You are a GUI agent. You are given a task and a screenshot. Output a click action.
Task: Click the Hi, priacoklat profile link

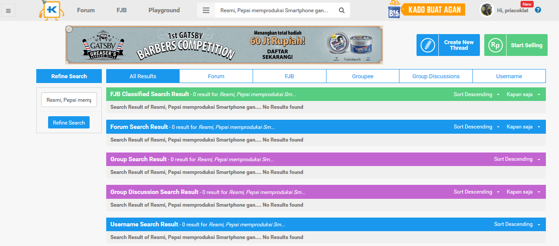513,10
